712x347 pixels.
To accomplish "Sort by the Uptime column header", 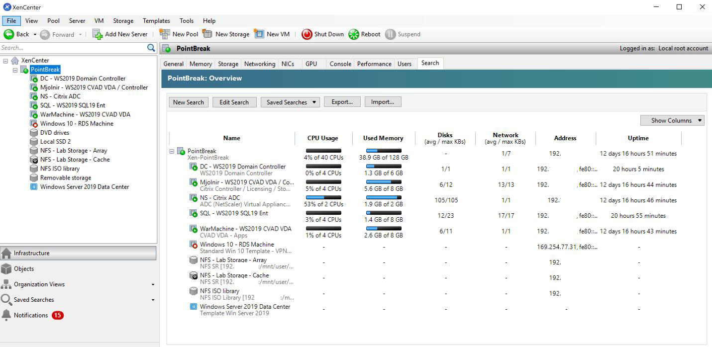I will click(x=638, y=138).
